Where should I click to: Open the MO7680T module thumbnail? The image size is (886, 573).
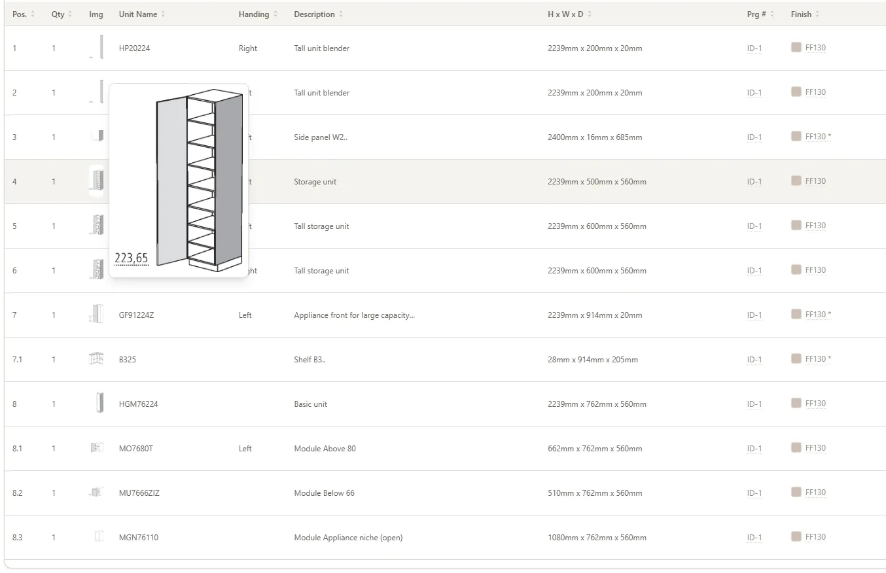click(97, 448)
